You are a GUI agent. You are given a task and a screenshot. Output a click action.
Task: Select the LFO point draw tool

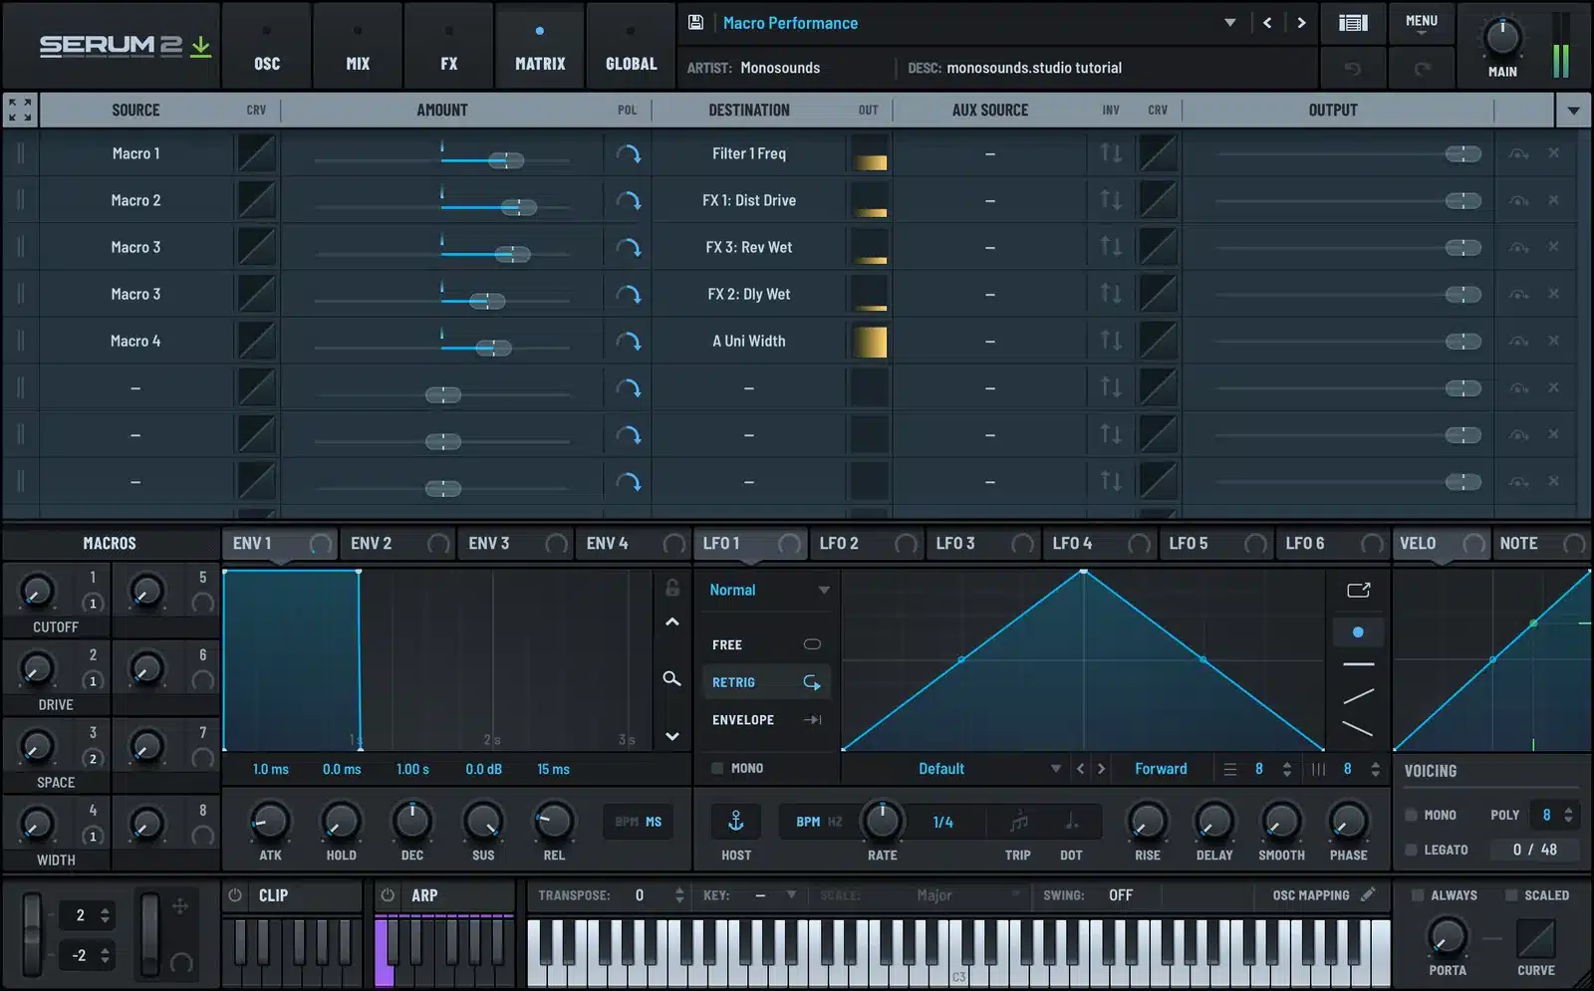1358,631
